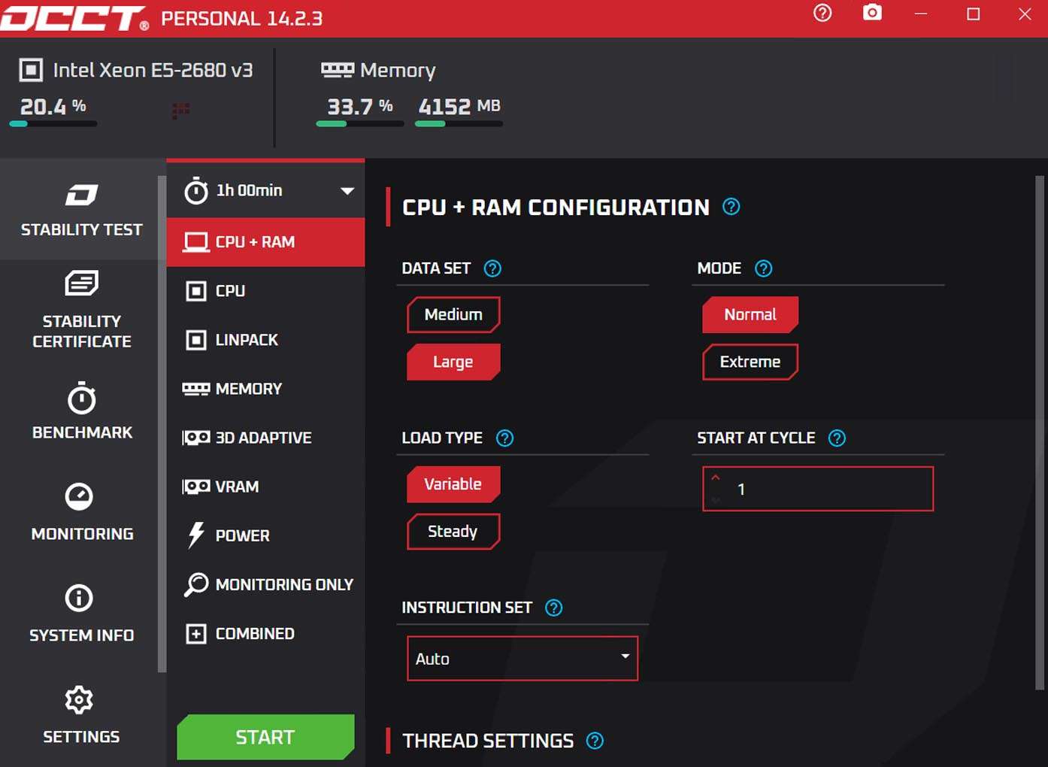Increase Start At Cycle with up arrow

click(x=716, y=478)
